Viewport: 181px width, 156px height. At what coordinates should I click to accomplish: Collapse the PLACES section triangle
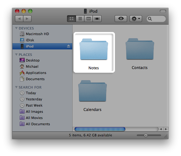[16, 54]
